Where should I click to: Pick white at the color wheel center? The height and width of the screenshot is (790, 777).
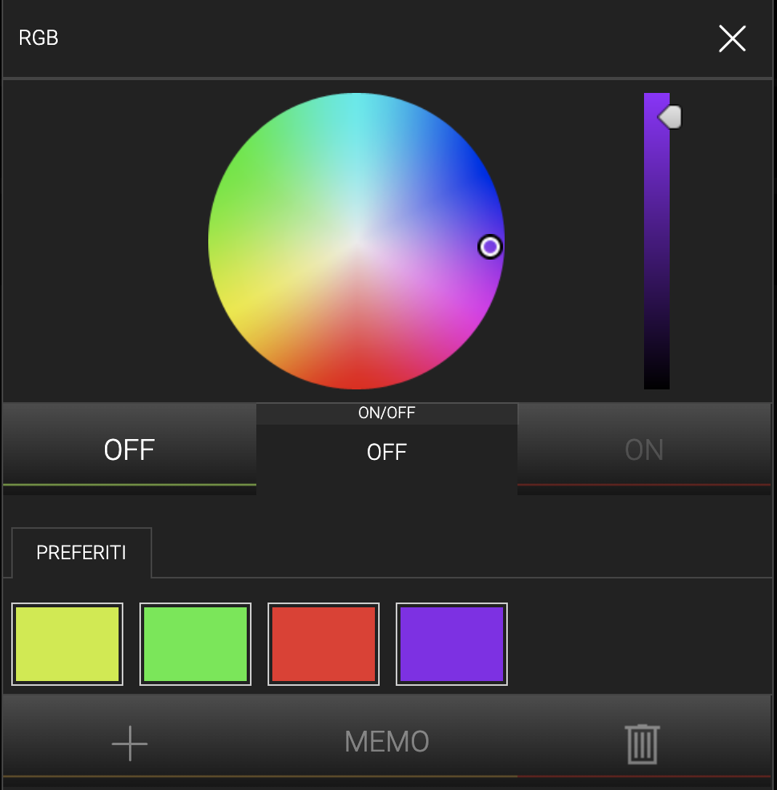[356, 241]
